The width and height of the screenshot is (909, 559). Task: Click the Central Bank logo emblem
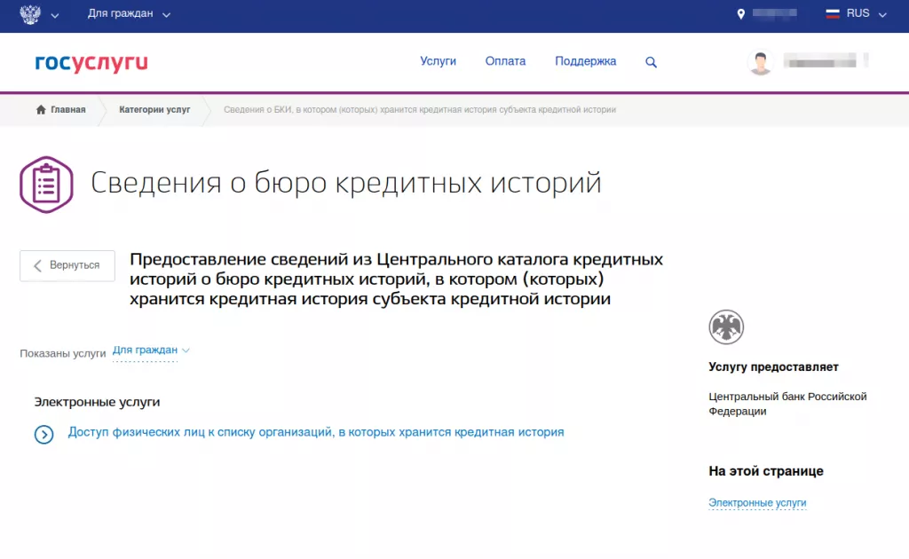(726, 327)
